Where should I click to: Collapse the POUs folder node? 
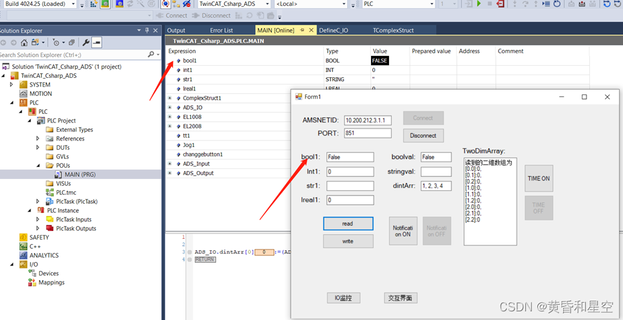39,166
